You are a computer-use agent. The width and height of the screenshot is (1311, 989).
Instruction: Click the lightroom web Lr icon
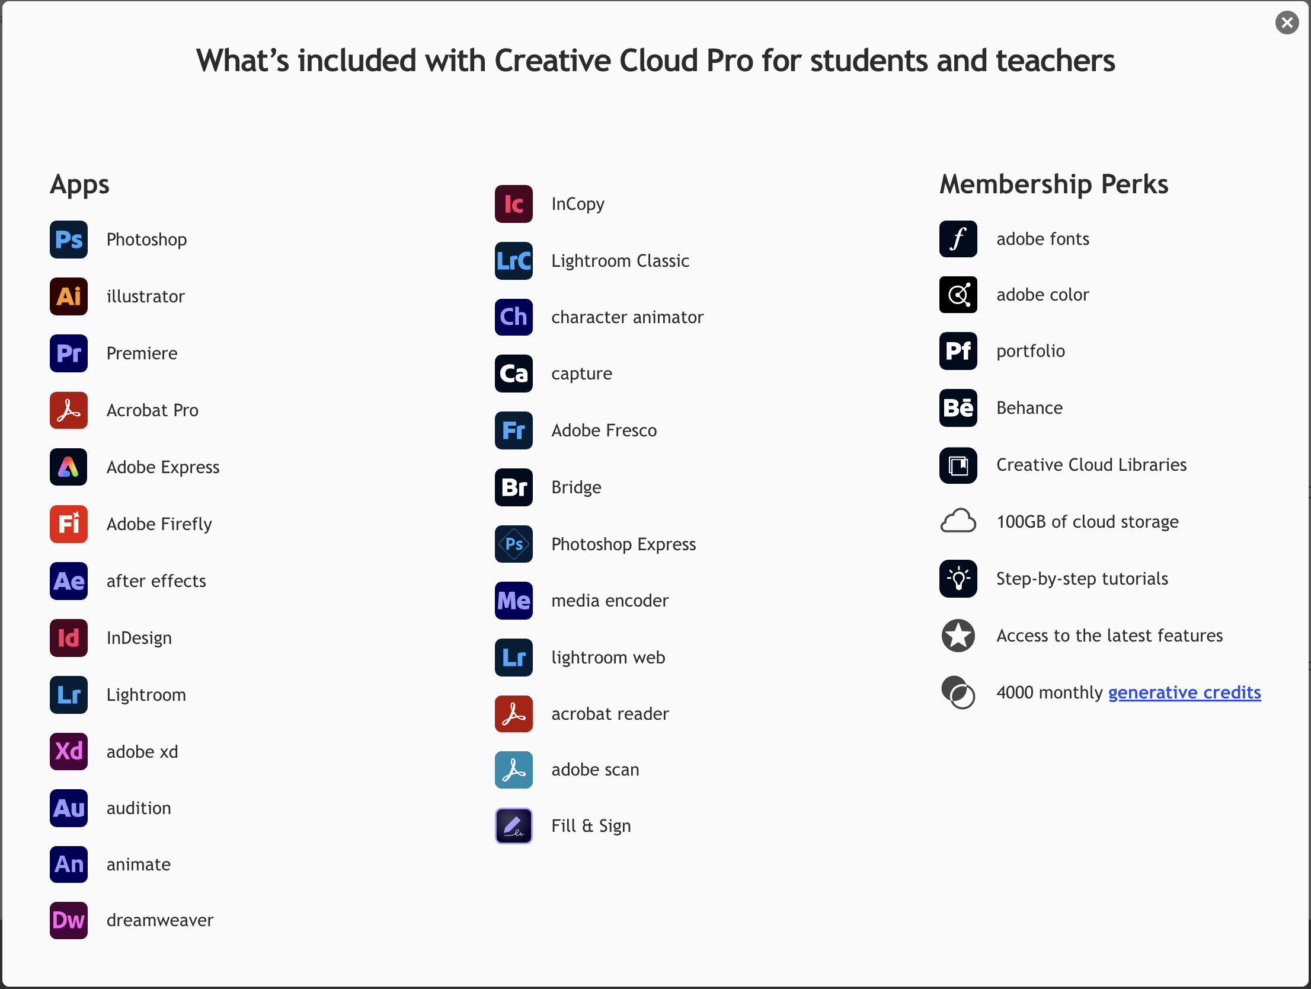[514, 658]
